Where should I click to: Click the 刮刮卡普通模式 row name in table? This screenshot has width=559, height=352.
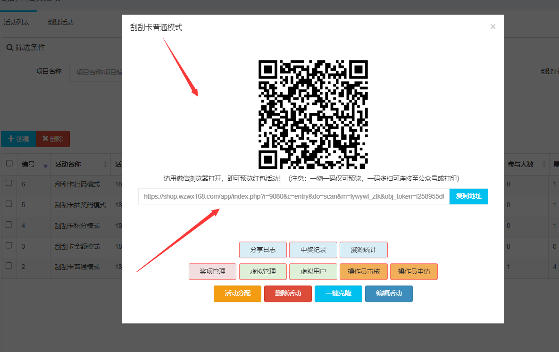click(x=77, y=267)
